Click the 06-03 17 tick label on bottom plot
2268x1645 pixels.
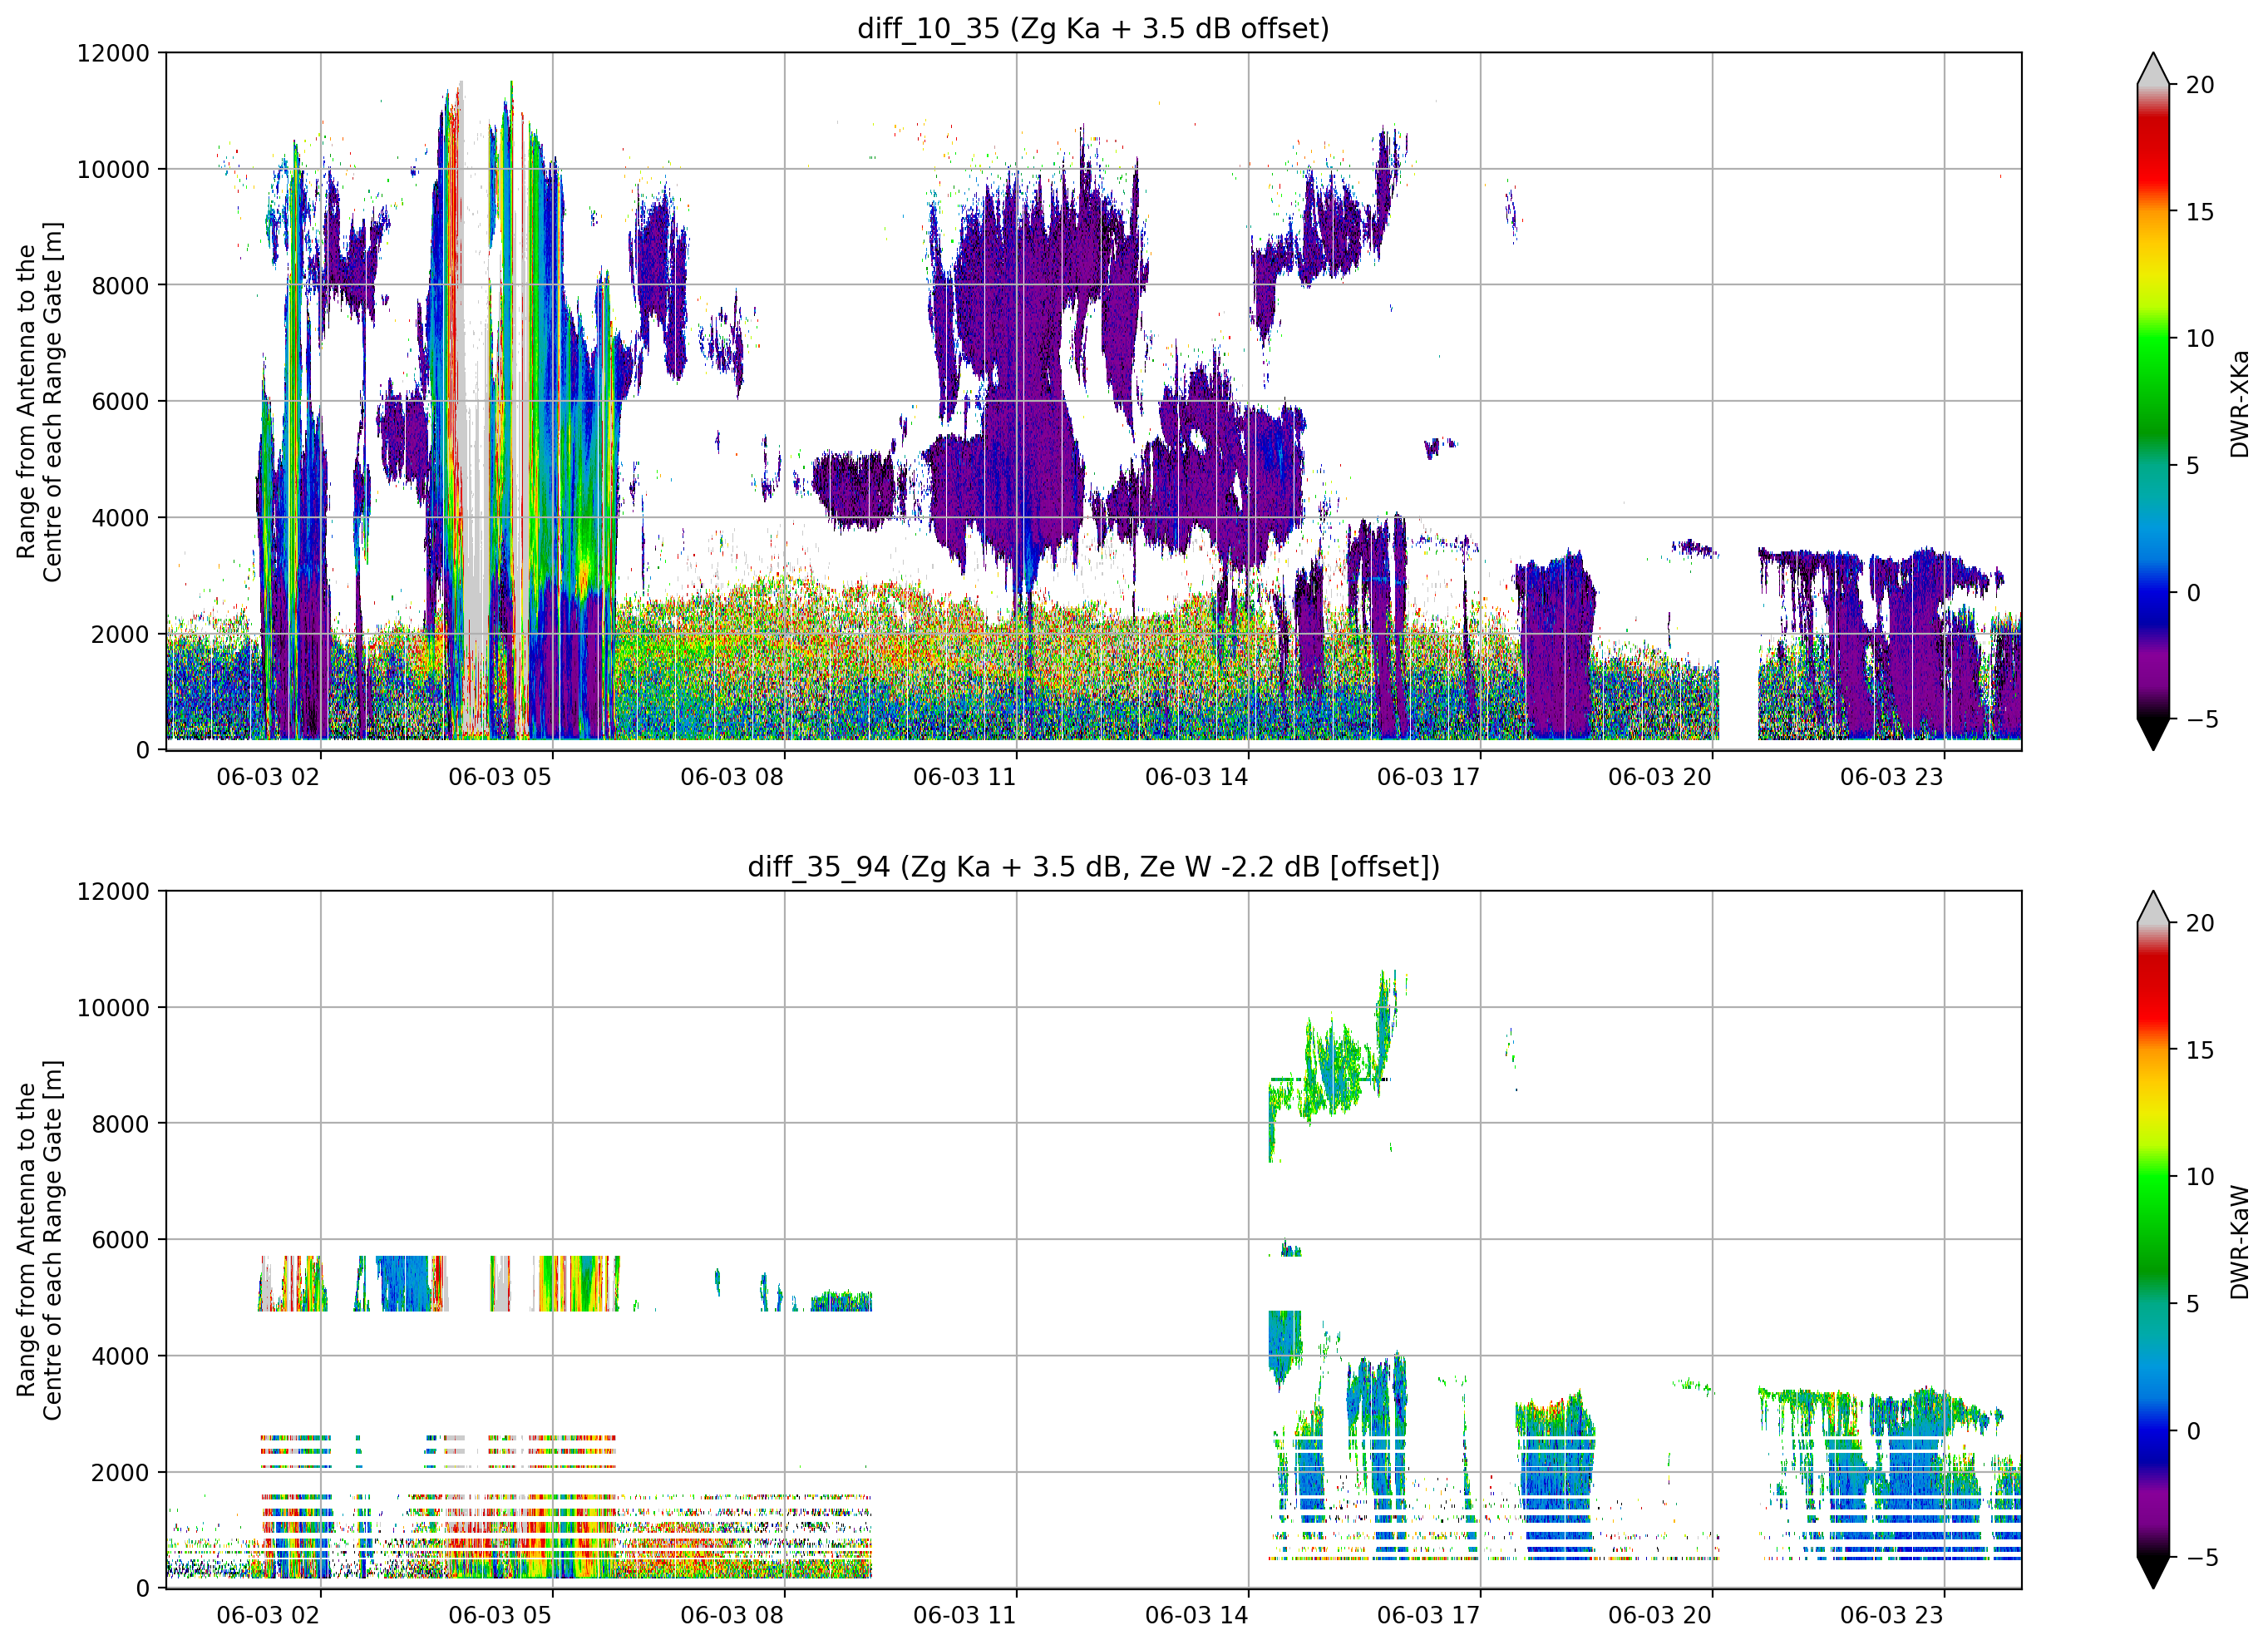pos(1428,1616)
